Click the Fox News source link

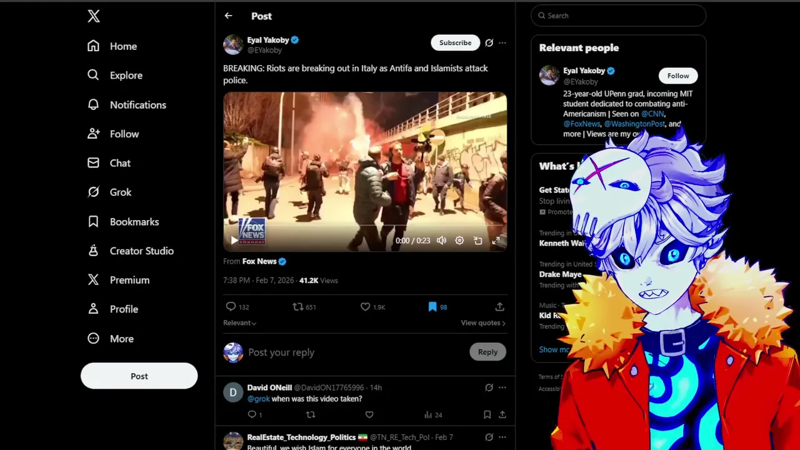coord(264,261)
